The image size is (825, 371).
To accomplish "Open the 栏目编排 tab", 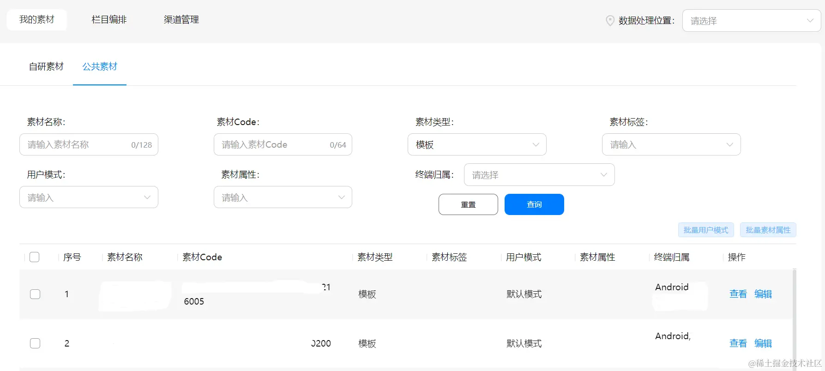I will tap(109, 20).
